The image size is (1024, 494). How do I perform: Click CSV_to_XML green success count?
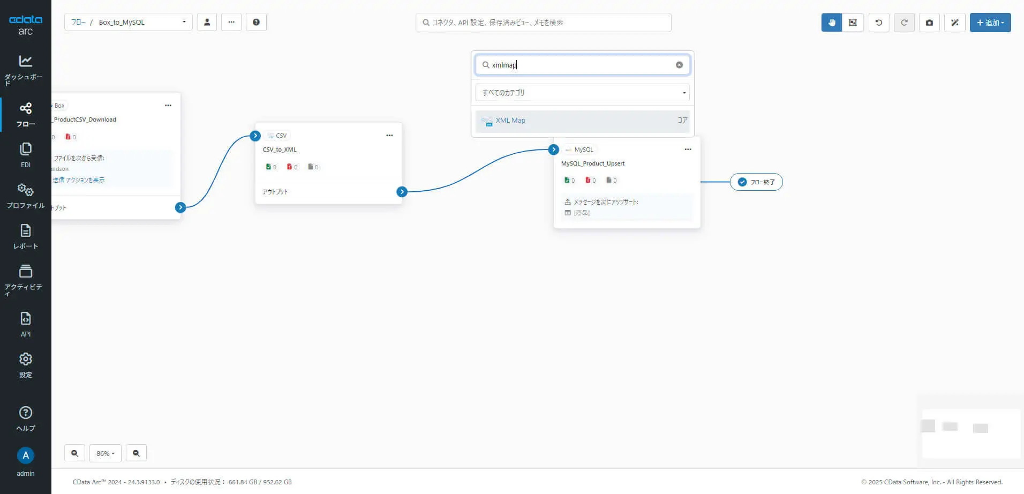click(271, 167)
